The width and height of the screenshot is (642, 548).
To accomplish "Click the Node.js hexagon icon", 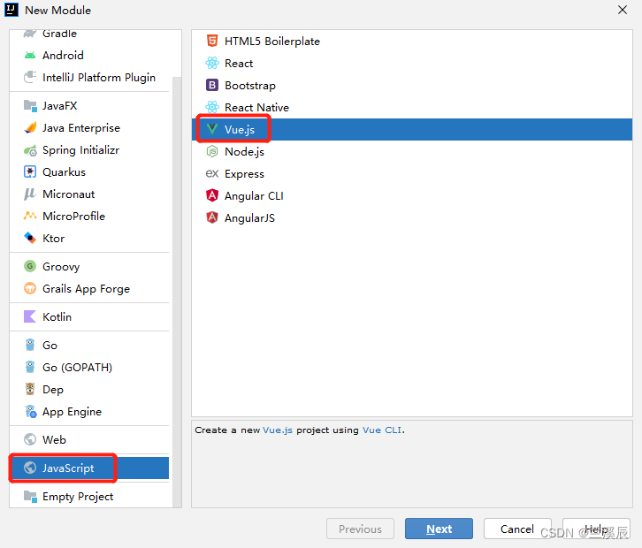I will coord(212,151).
